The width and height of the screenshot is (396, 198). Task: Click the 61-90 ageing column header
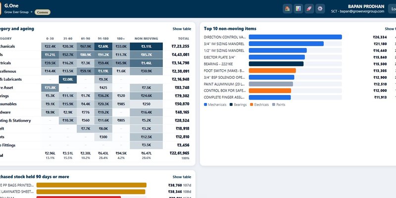[x=85, y=39]
